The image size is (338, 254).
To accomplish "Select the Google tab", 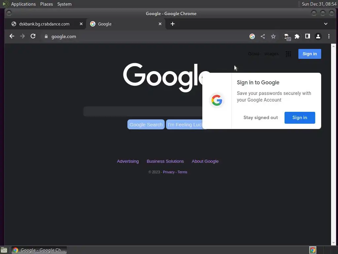I will coord(126,24).
